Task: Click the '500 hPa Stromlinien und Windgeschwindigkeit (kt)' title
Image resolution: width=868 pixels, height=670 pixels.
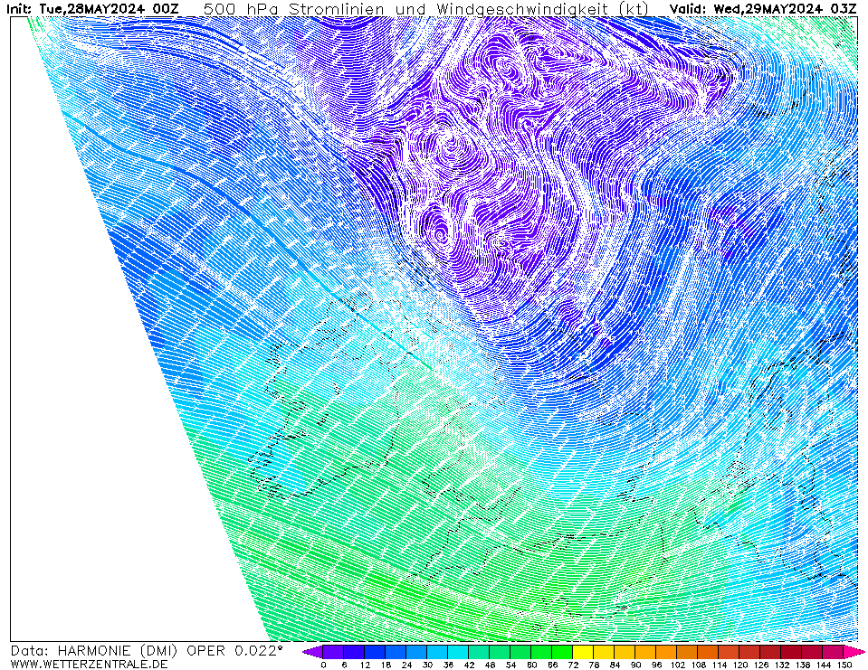Action: [x=427, y=9]
